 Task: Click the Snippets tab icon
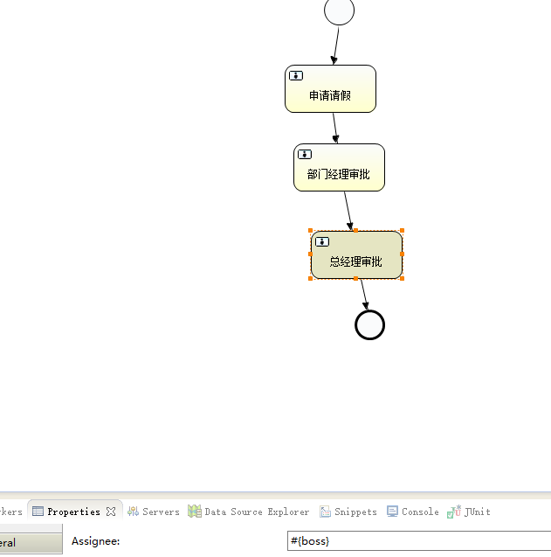325,512
